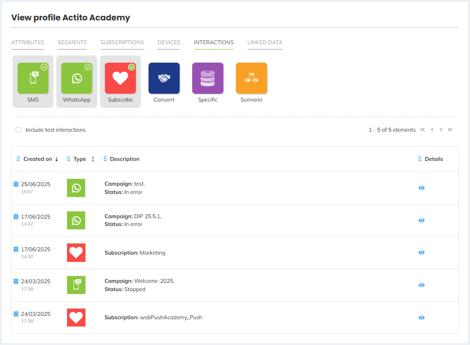The width and height of the screenshot is (470, 345).
Task: Open the Segments tab
Action: 72,43
